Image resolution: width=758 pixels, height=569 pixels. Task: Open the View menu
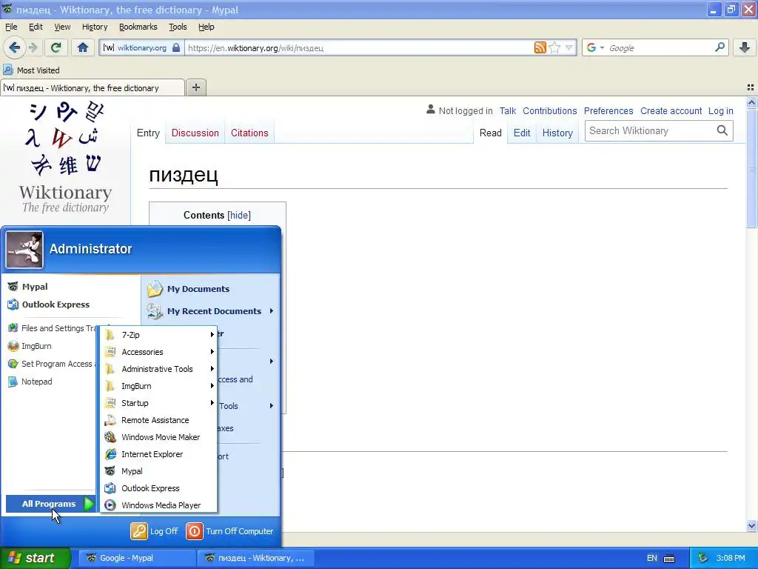(62, 27)
